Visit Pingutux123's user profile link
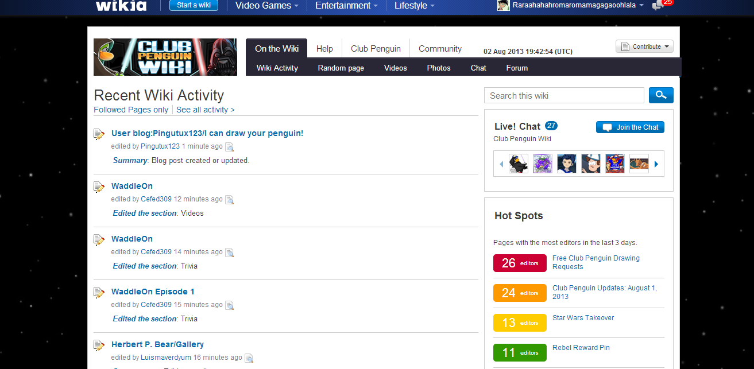The height and width of the screenshot is (369, 754). pos(160,146)
